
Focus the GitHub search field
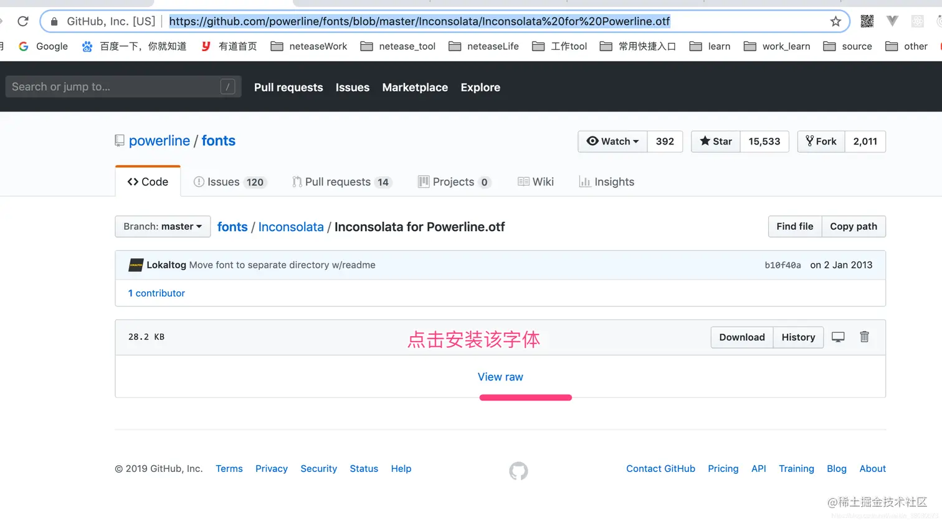(123, 87)
